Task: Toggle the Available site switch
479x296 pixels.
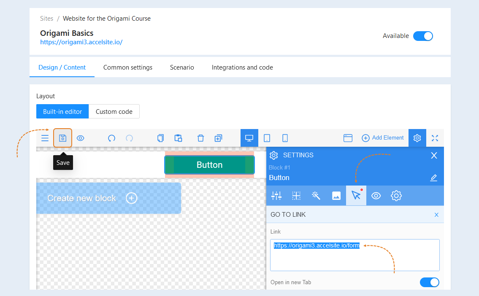Action: click(423, 36)
